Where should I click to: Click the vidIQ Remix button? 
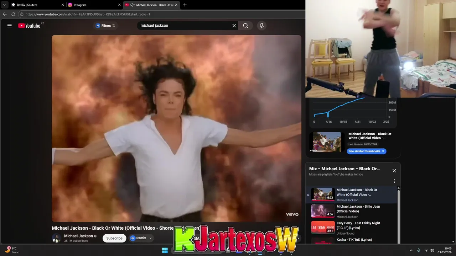pyautogui.click(x=138, y=238)
